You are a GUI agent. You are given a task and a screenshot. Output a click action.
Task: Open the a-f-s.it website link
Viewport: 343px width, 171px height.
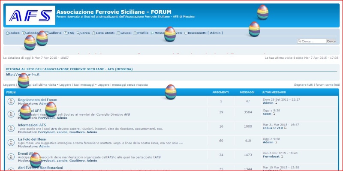click(x=23, y=74)
